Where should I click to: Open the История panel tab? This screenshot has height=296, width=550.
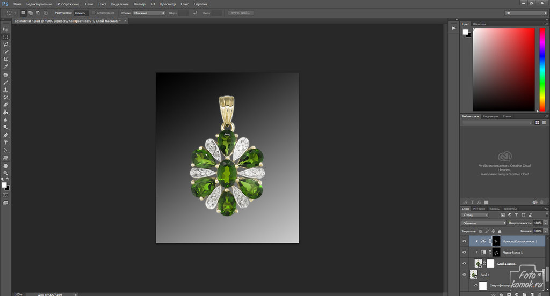pyautogui.click(x=479, y=209)
